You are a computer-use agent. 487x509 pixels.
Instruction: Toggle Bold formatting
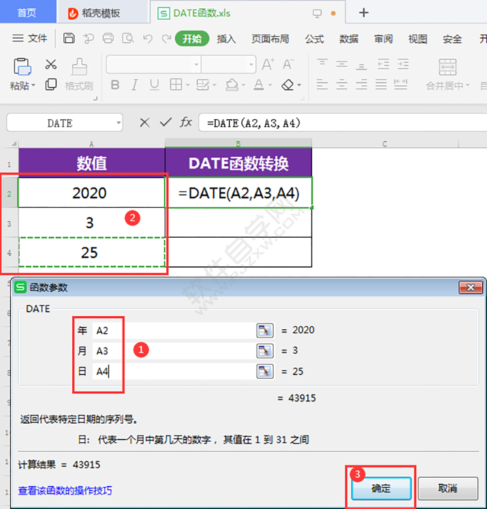(x=115, y=85)
